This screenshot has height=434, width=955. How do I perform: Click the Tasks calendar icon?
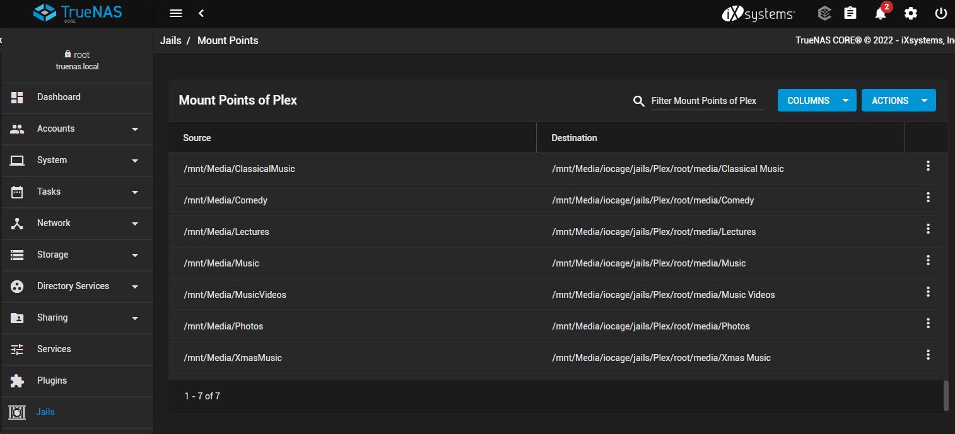pyautogui.click(x=17, y=191)
